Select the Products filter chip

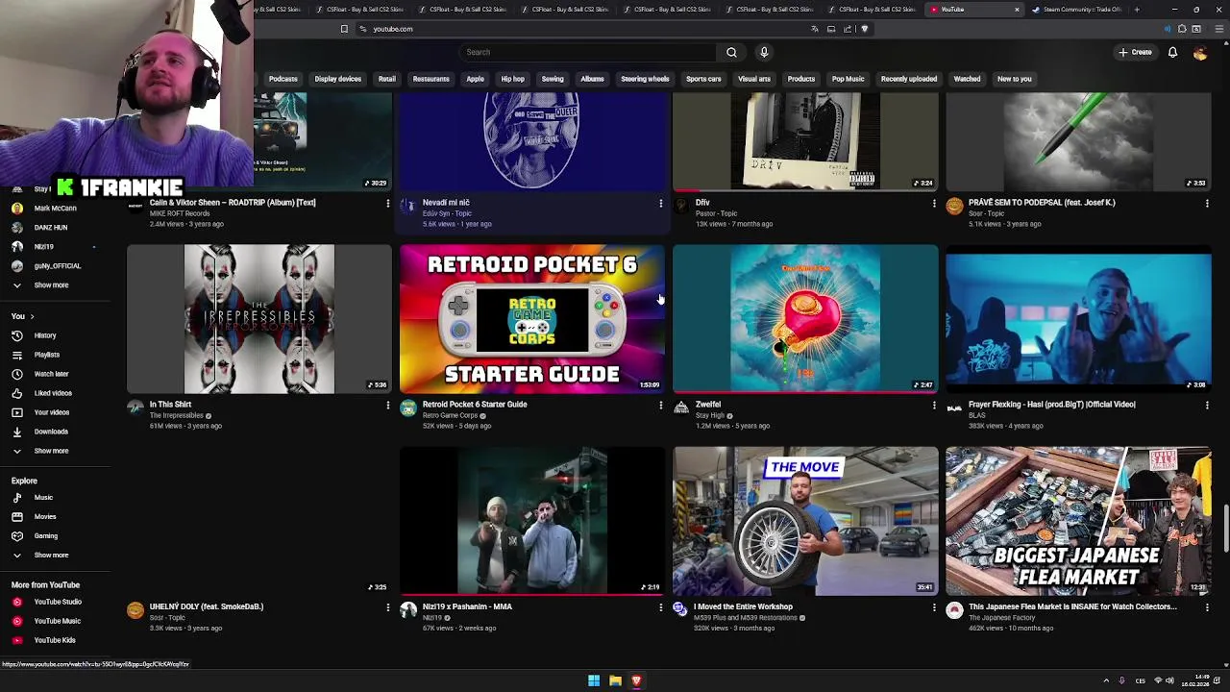[800, 79]
